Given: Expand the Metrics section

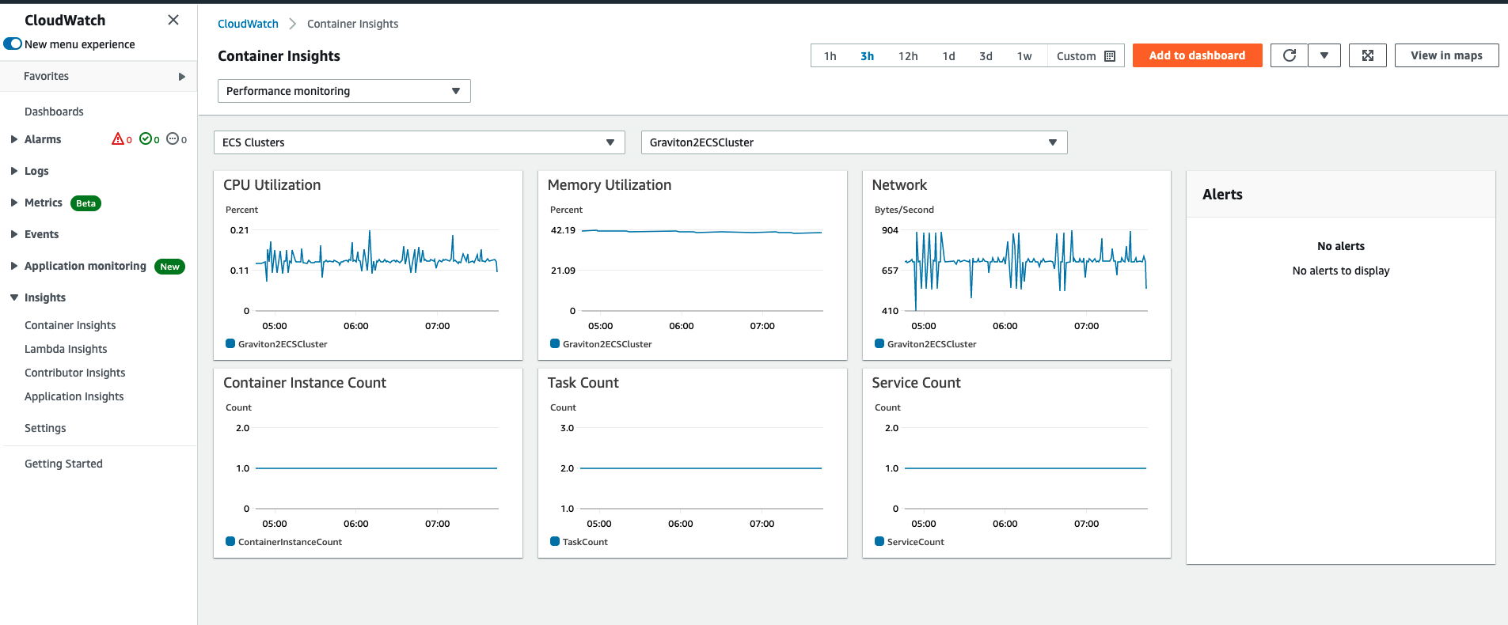Looking at the screenshot, I should pos(14,203).
